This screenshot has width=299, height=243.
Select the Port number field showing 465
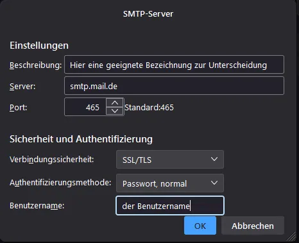[85, 107]
